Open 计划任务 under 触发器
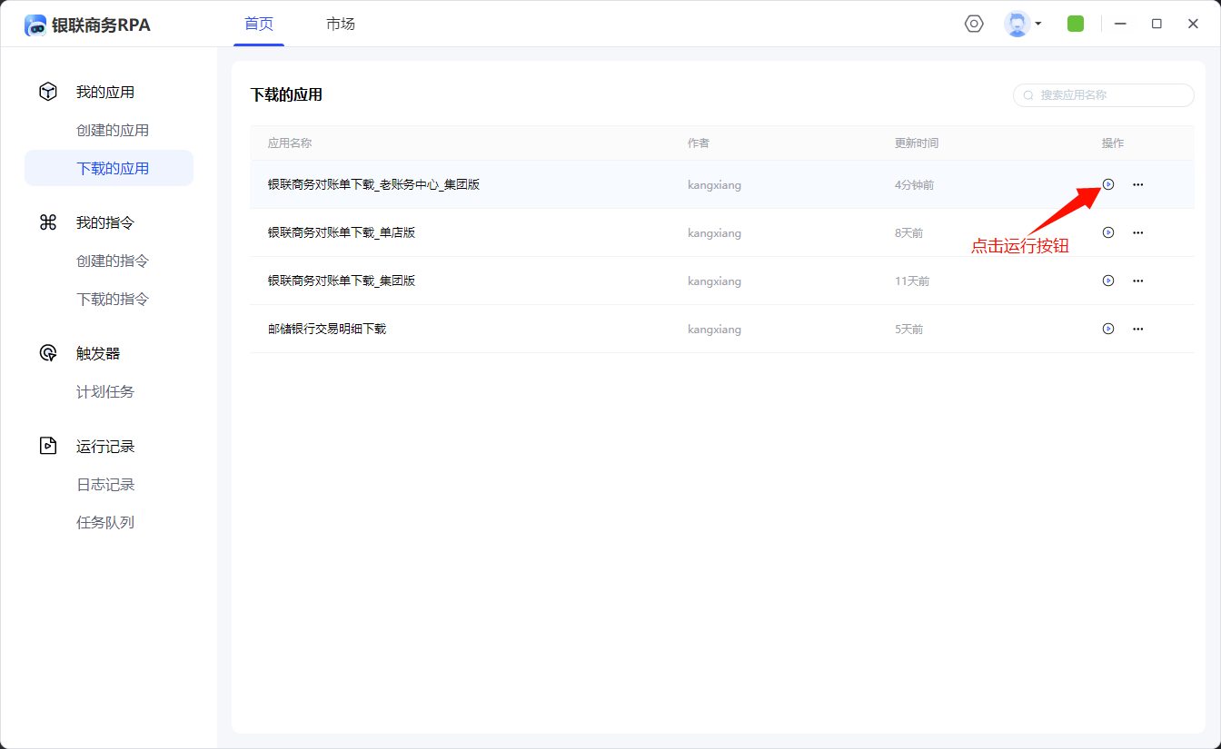This screenshot has width=1221, height=749. 105,392
